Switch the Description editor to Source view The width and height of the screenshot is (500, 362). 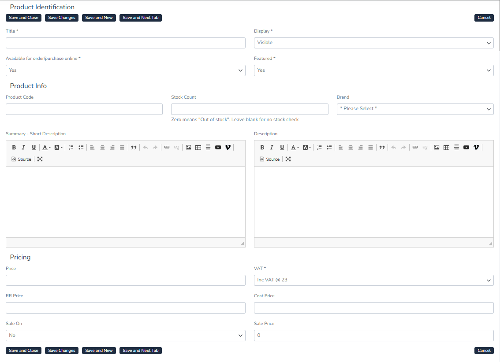pos(269,159)
